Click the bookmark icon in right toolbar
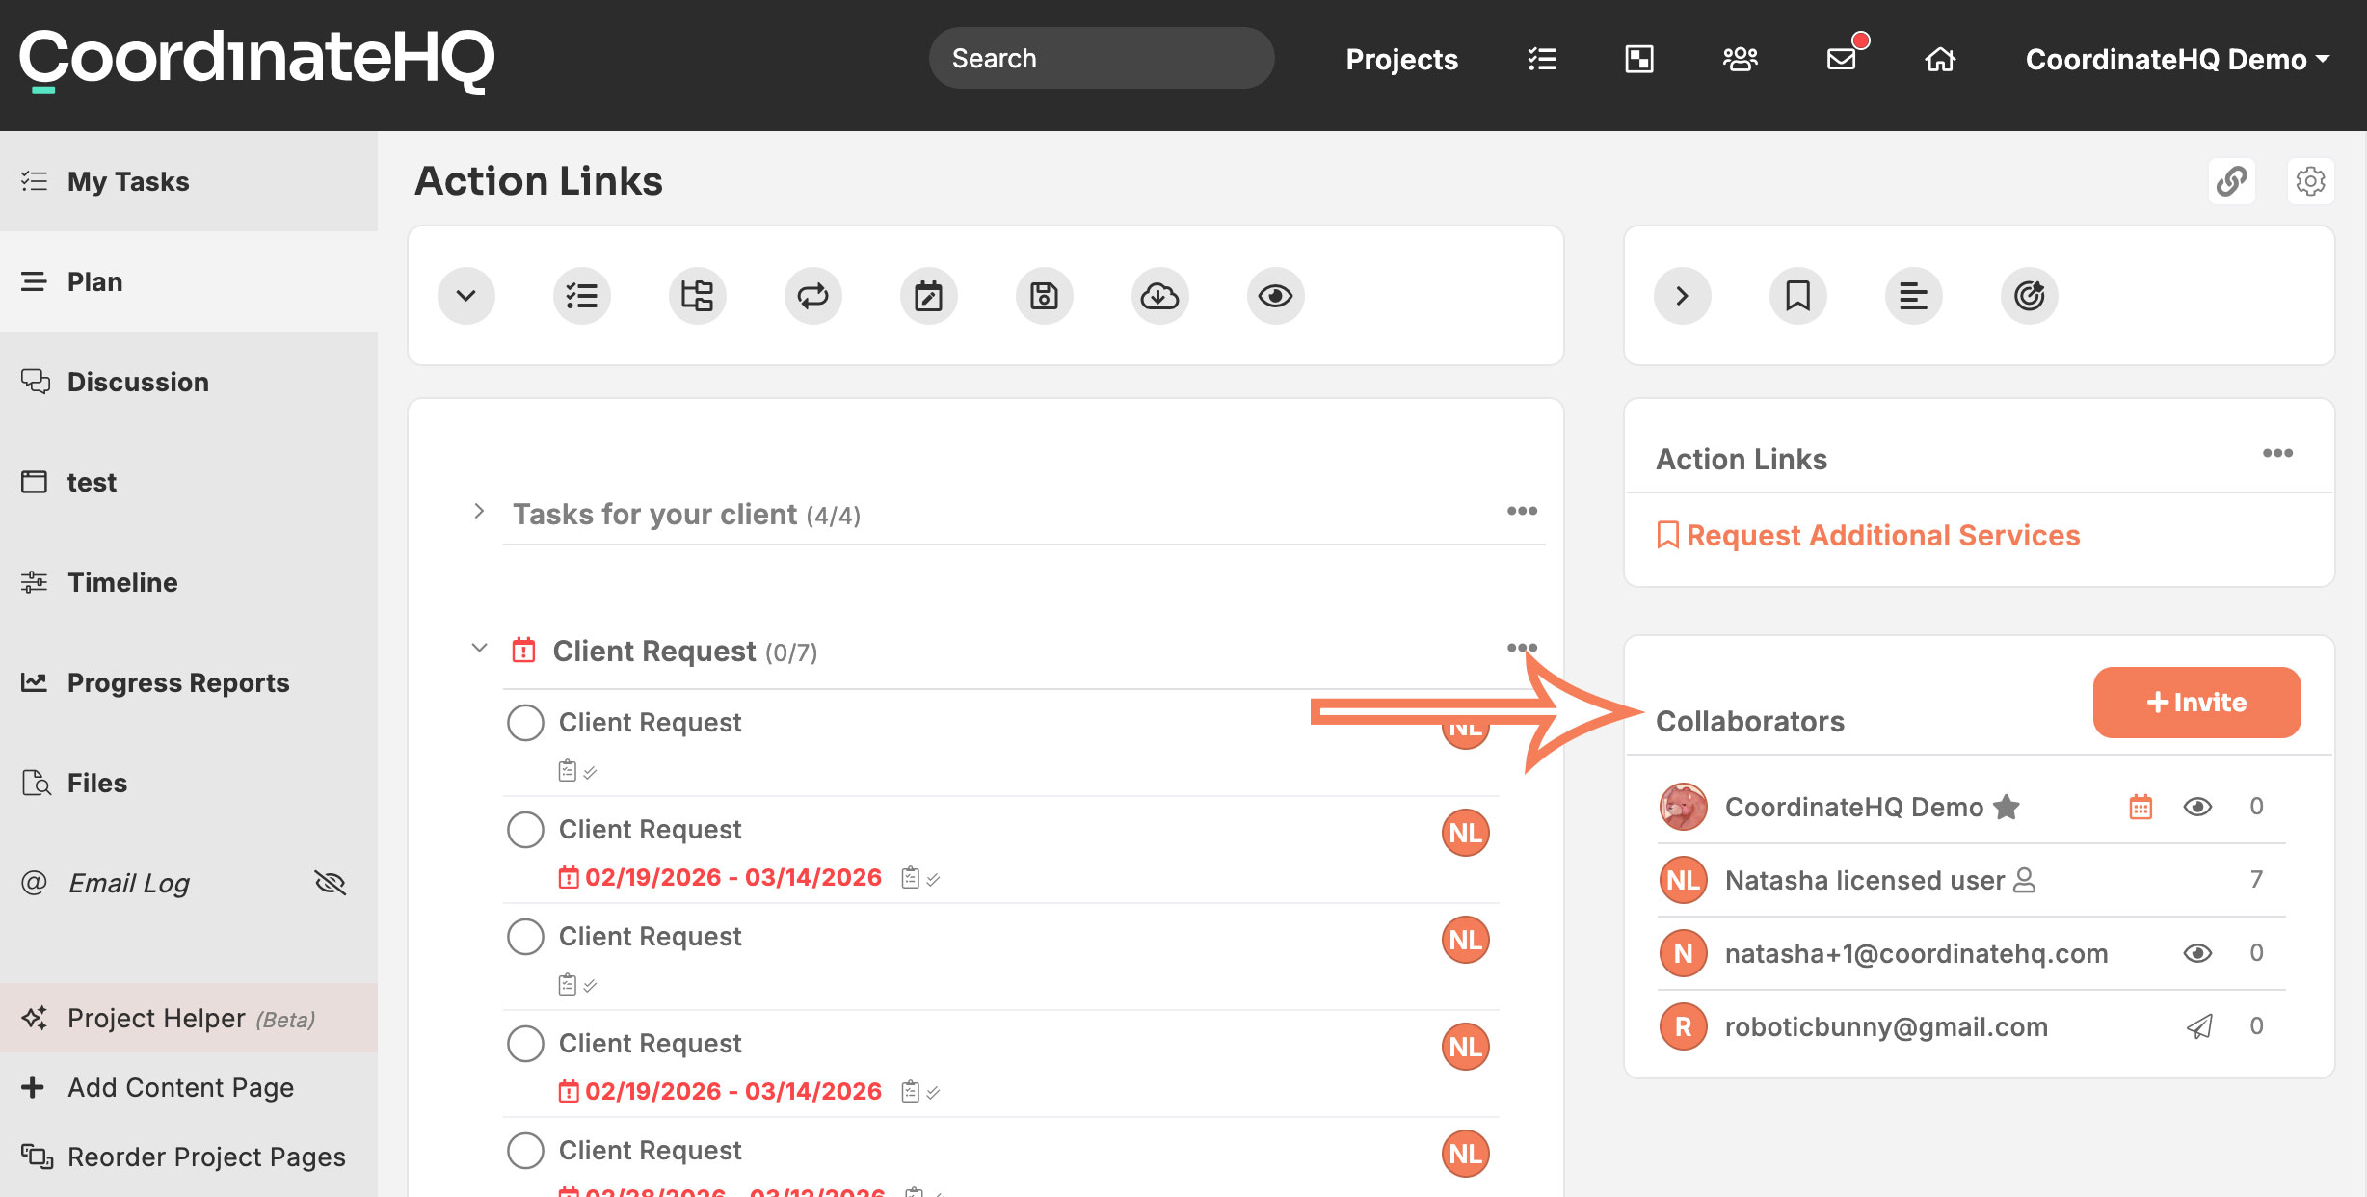 pos(1798,296)
